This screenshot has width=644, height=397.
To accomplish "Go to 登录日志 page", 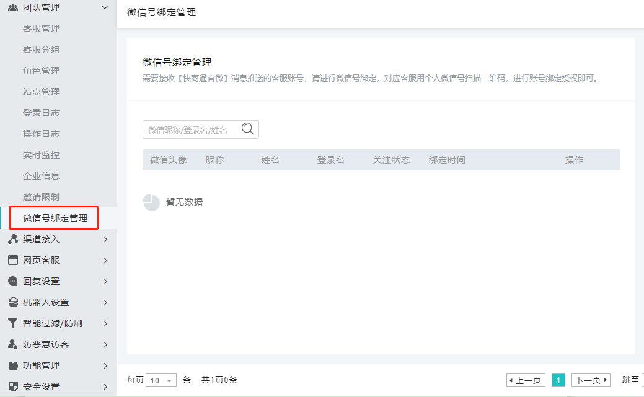I will tap(41, 113).
